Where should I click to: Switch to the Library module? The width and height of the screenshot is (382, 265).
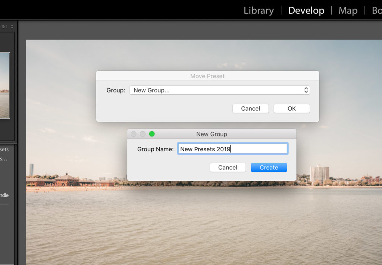258,10
